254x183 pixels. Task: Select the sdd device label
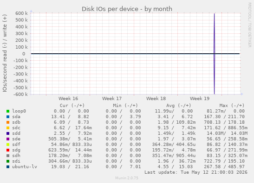coord(16,133)
